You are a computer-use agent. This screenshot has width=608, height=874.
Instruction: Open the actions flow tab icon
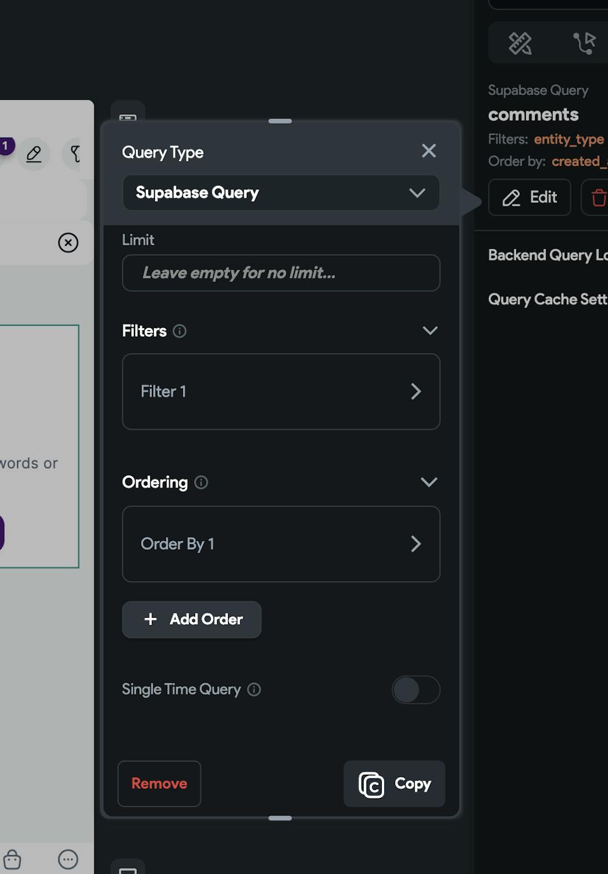[x=585, y=43]
